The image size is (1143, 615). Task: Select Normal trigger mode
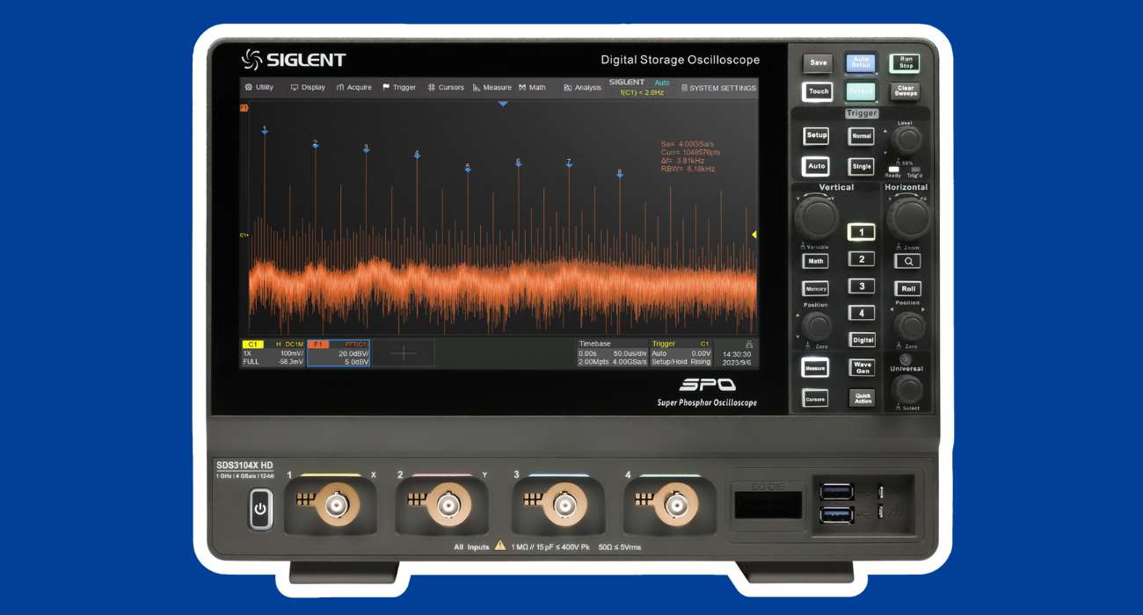pyautogui.click(x=862, y=136)
